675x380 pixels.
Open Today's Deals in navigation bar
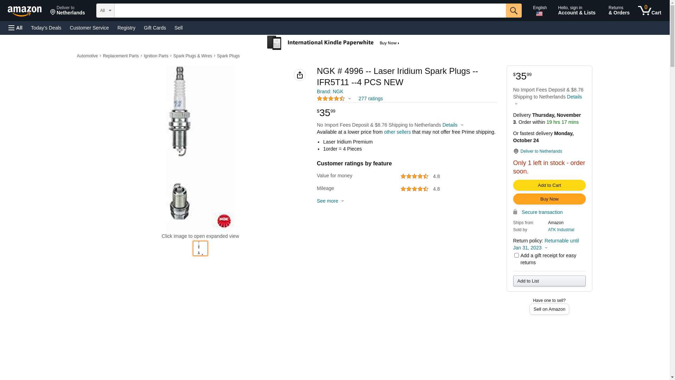coord(46,28)
